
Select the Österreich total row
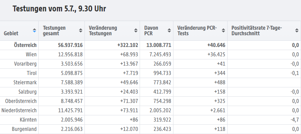pos(150,45)
